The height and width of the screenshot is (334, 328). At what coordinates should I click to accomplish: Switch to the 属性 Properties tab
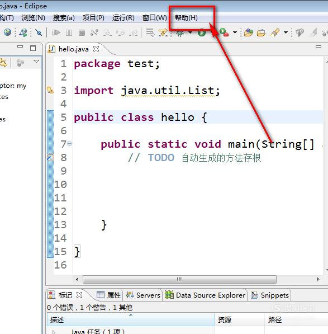click(x=108, y=295)
